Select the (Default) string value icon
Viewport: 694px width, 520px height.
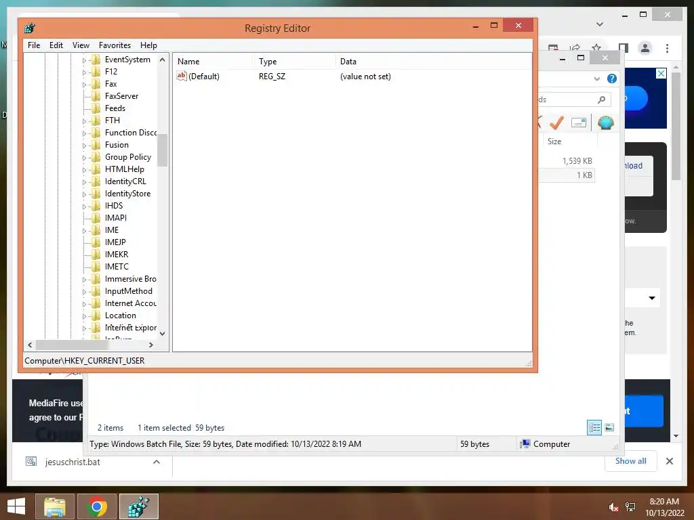coord(182,76)
